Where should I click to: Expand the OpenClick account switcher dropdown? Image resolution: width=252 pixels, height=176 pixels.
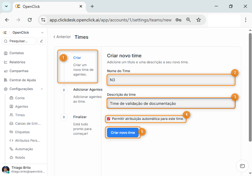click(42, 32)
